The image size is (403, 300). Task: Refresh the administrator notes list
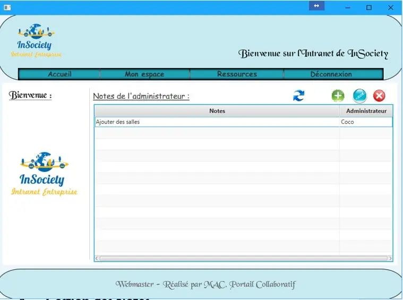(299, 96)
